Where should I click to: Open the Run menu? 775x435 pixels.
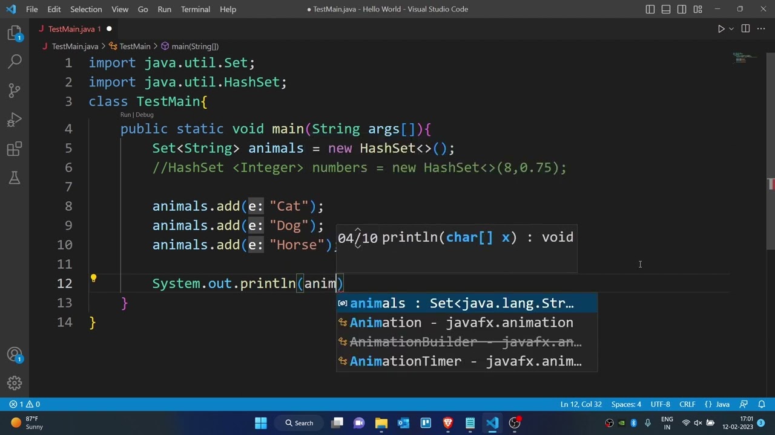coord(164,9)
